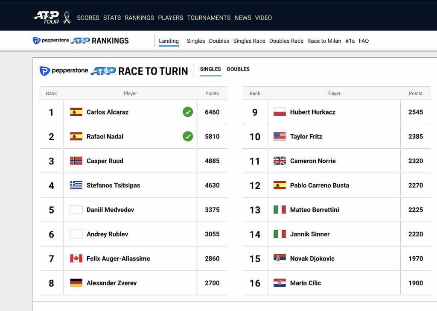Click the Norwegian flag next to Casper Ruud

click(76, 161)
